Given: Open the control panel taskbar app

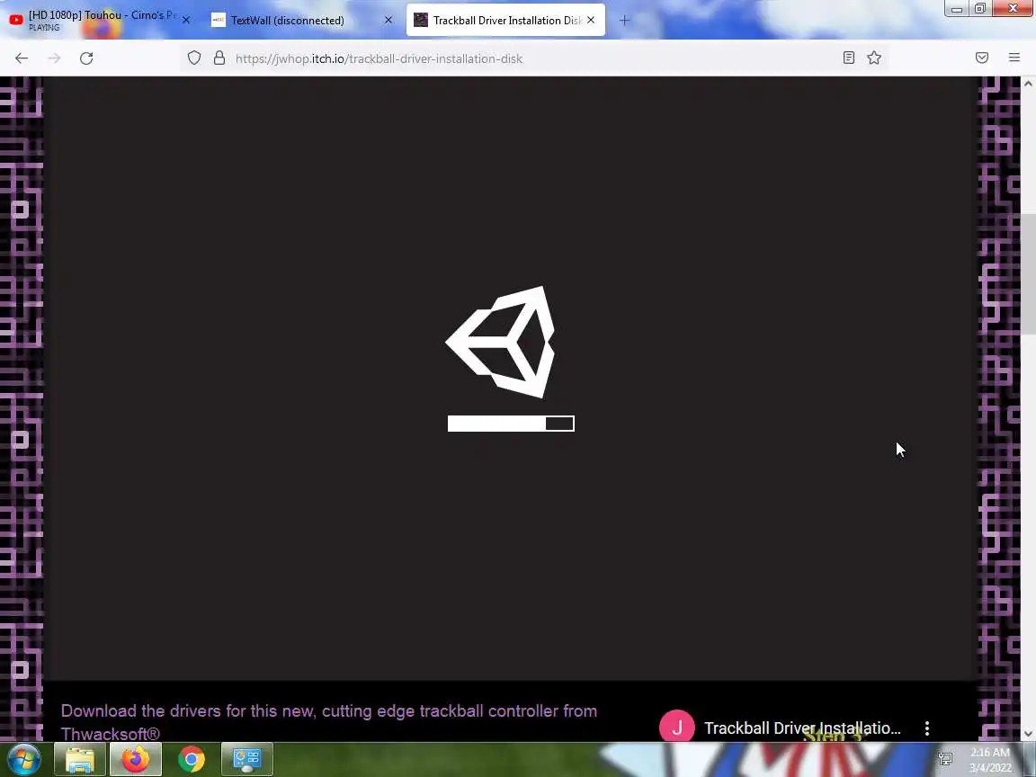Looking at the screenshot, I should pyautogui.click(x=246, y=759).
